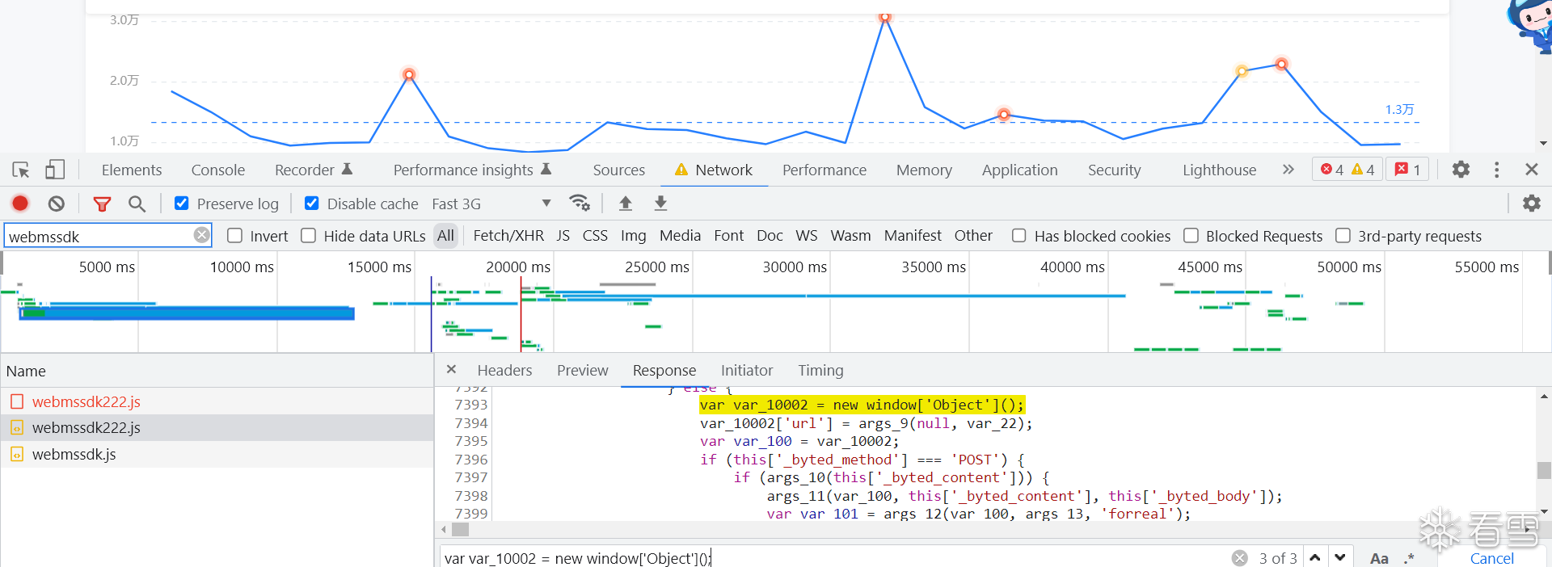The image size is (1552, 567).
Task: Click the inspect element picker icon
Action: 21,170
